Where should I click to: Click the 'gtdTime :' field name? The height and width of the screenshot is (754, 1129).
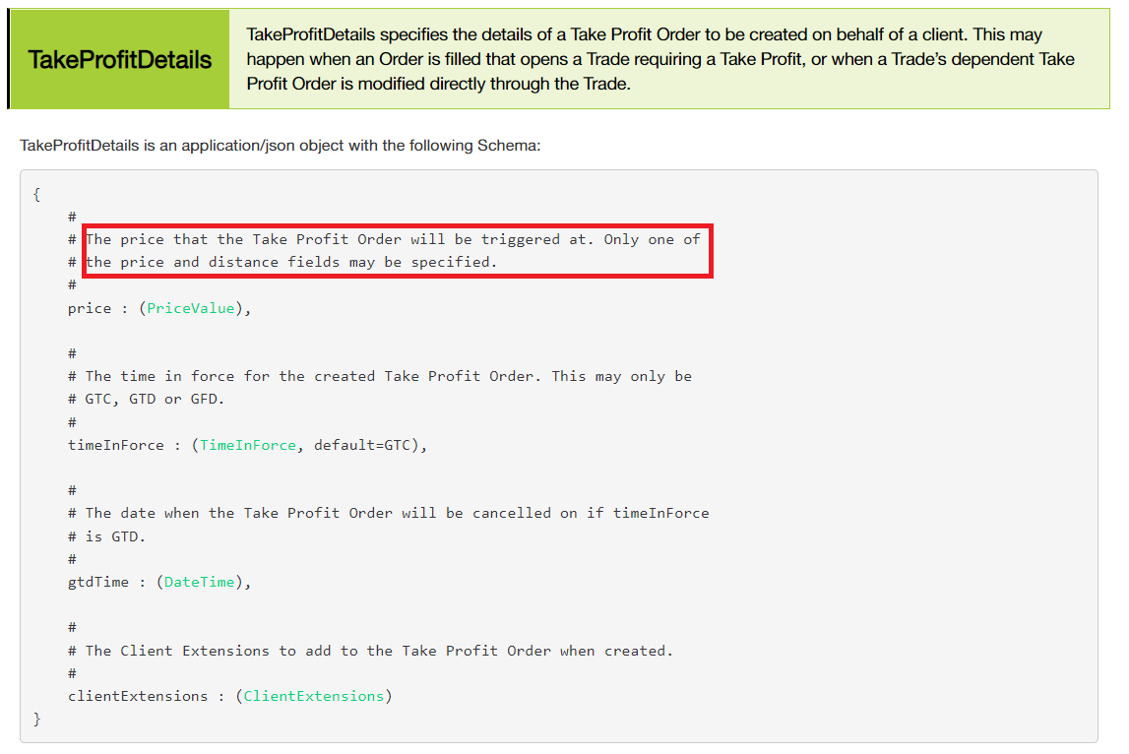(106, 582)
